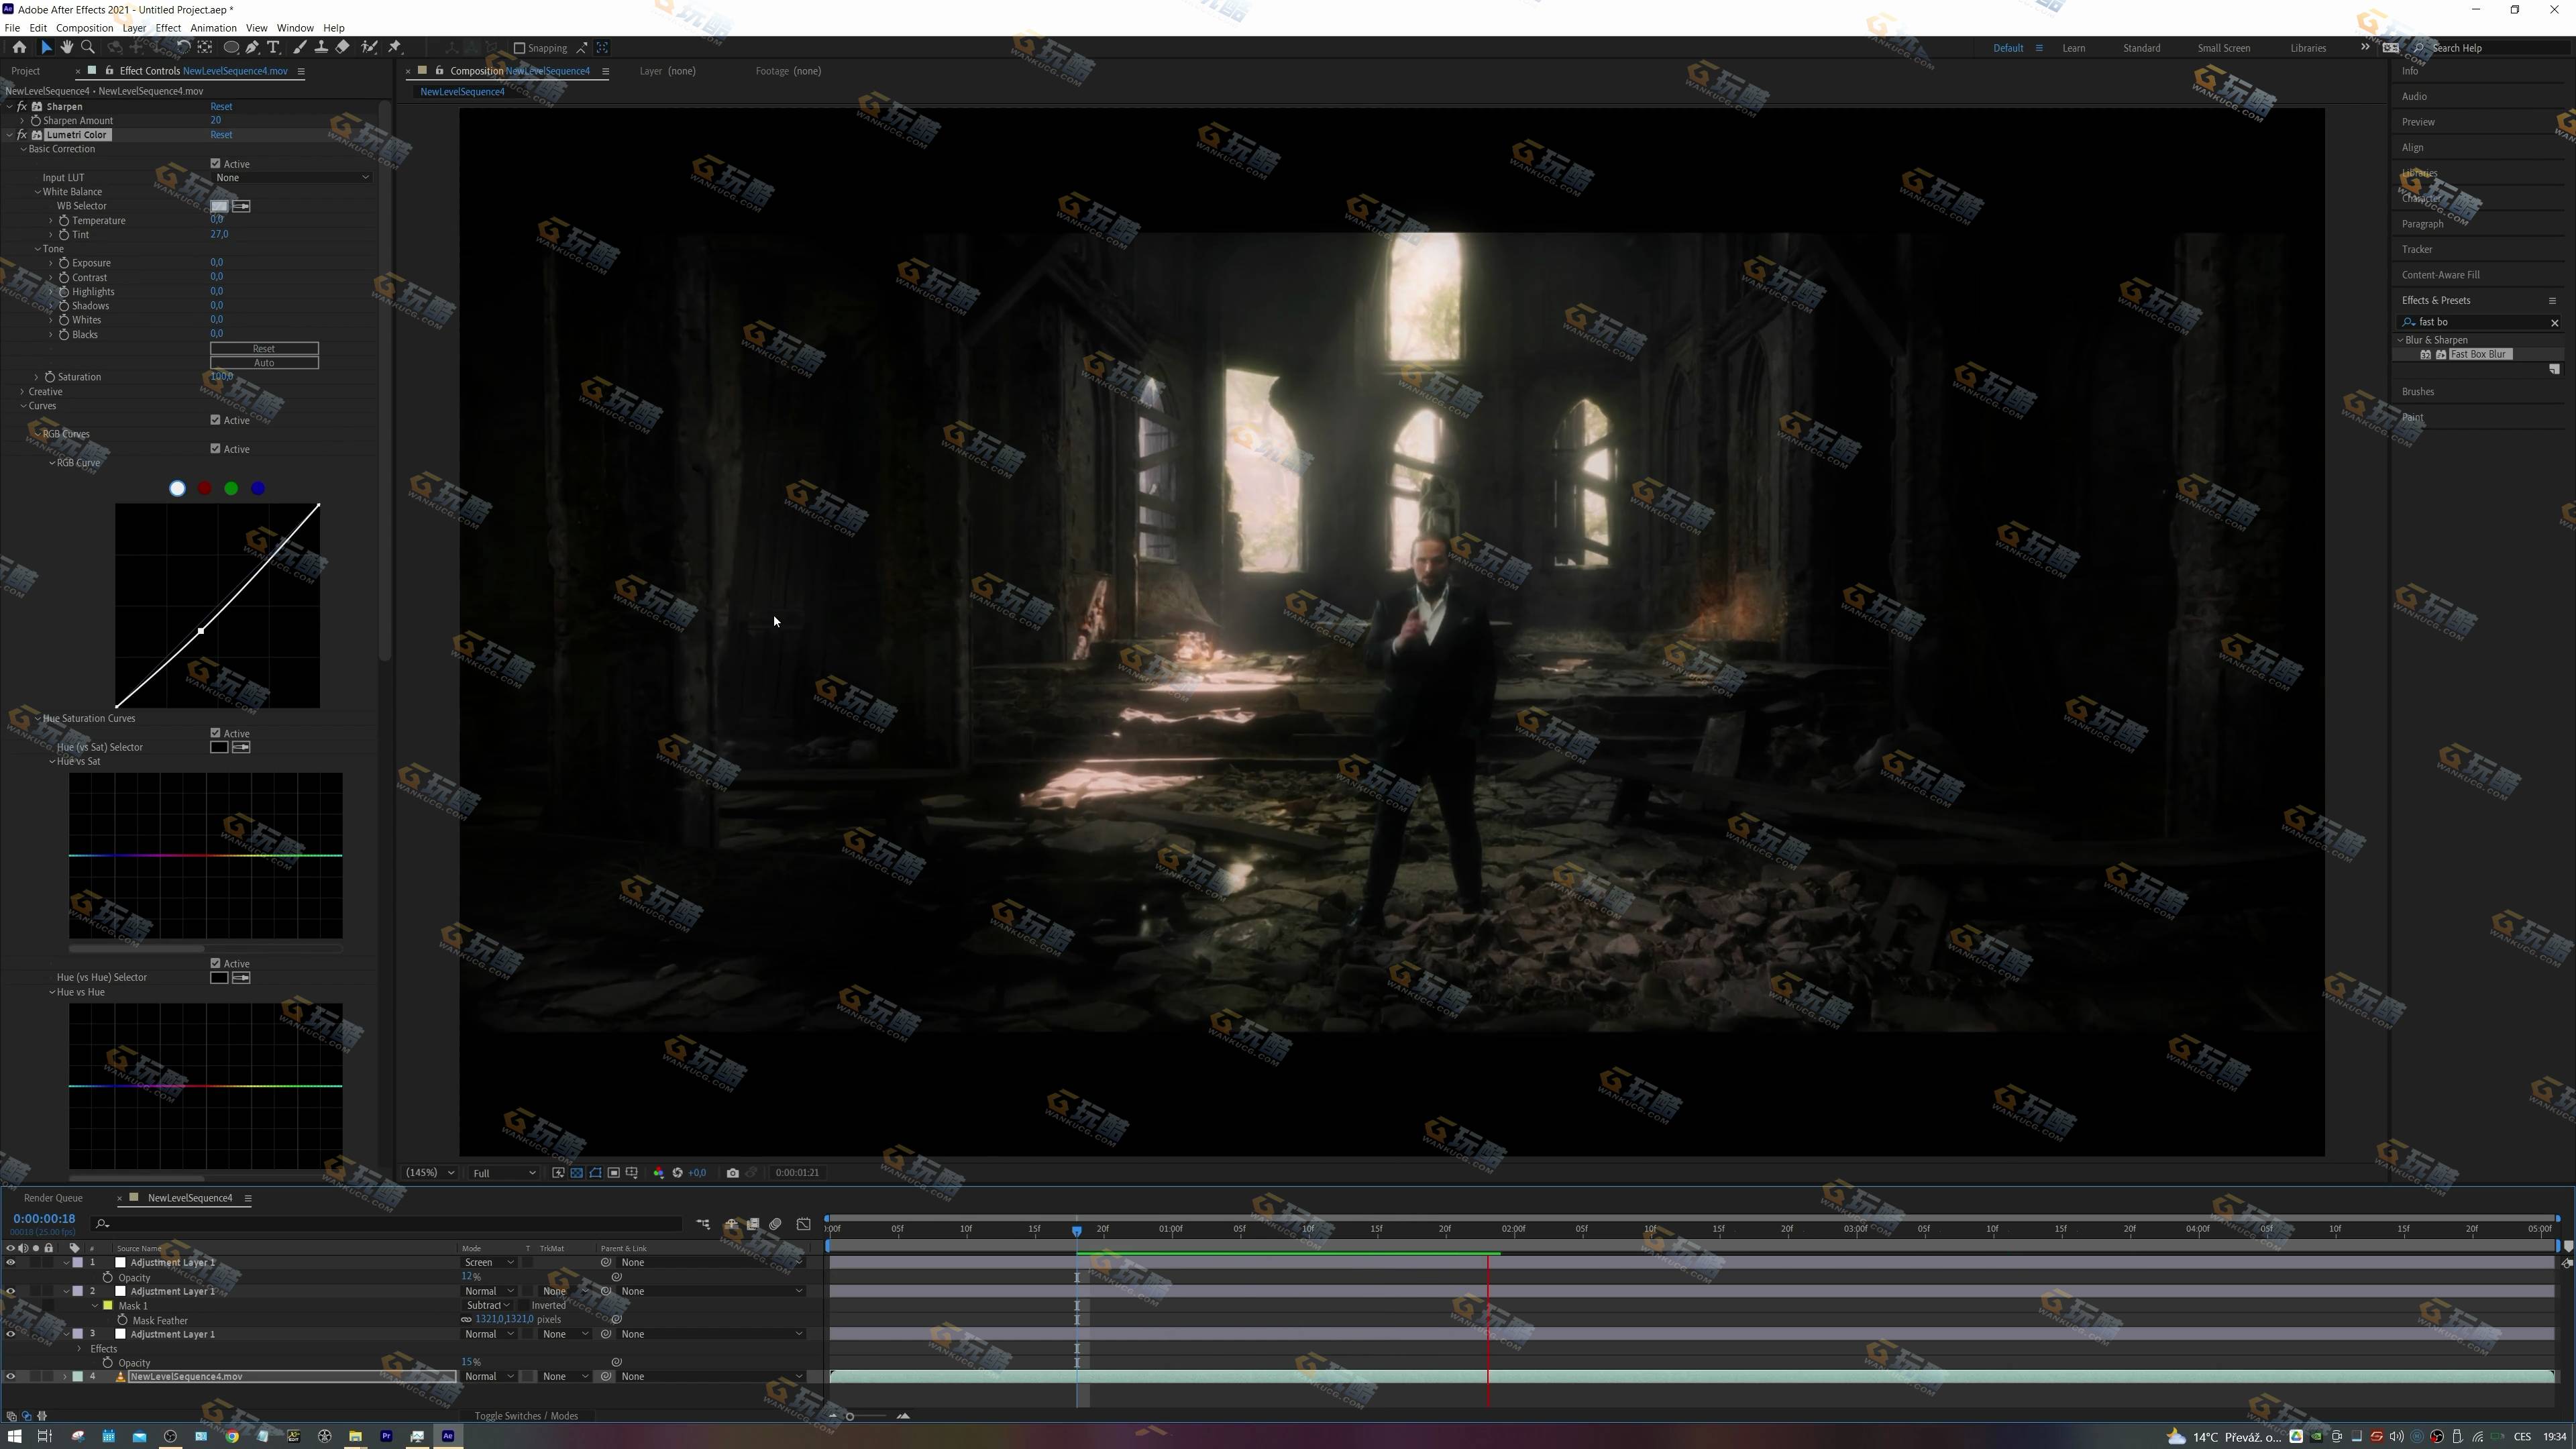Uncheck Active under Hue Saturation Curves
The height and width of the screenshot is (1449, 2576).
click(x=215, y=733)
